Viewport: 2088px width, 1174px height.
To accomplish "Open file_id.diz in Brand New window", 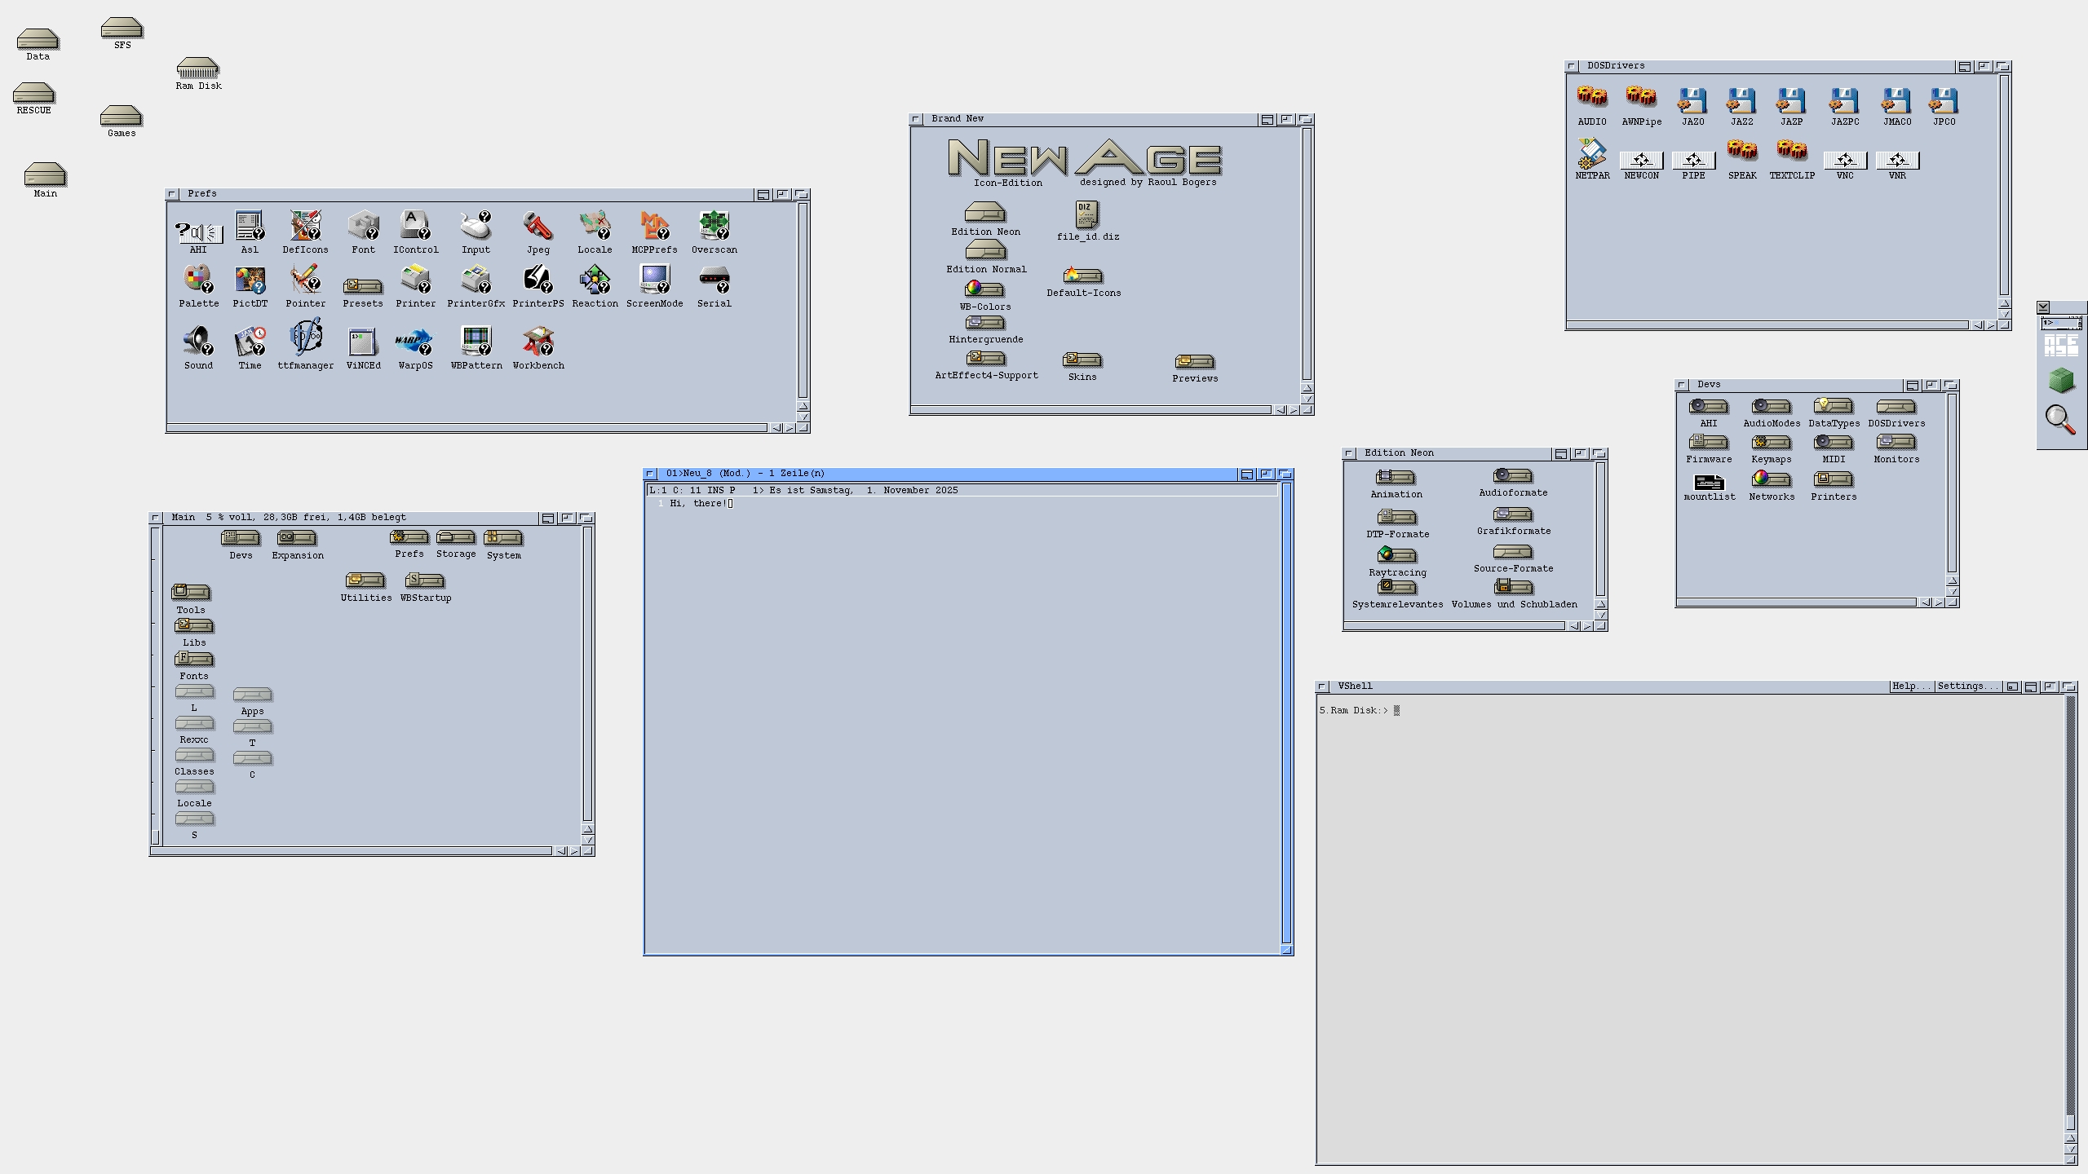I will (x=1087, y=215).
